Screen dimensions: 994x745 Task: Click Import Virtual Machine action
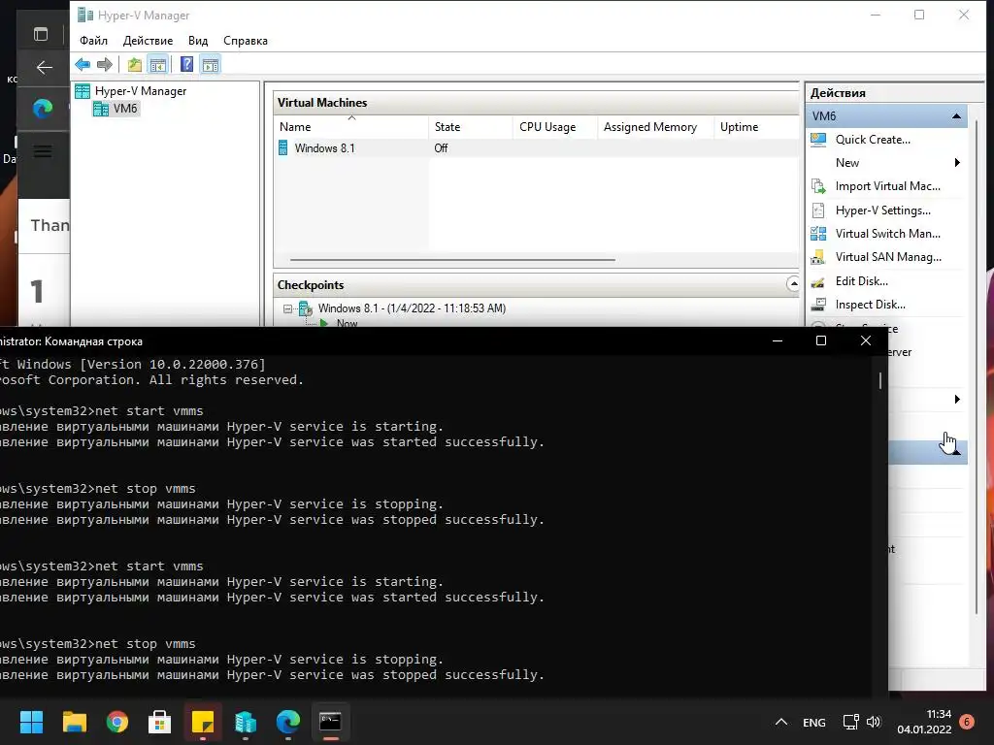[887, 186]
